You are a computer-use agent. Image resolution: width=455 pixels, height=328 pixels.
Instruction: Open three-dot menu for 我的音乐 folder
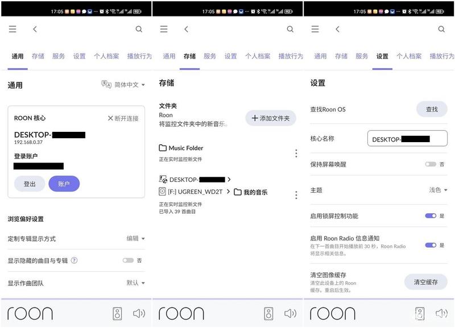point(296,195)
